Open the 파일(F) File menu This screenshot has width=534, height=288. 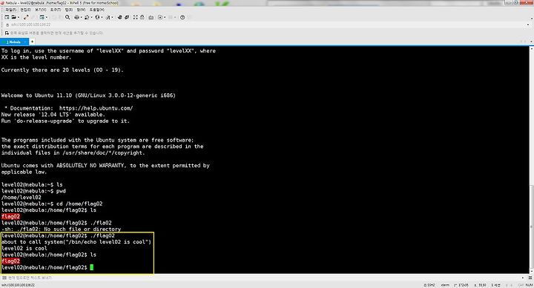[10, 10]
